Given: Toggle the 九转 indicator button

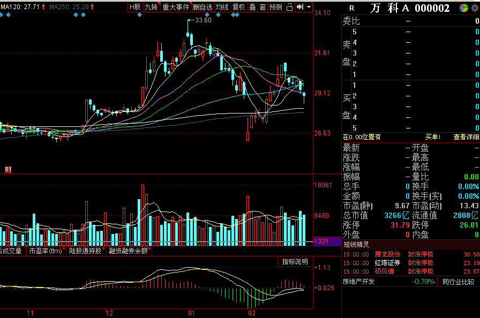Looking at the screenshot, I should [151, 7].
